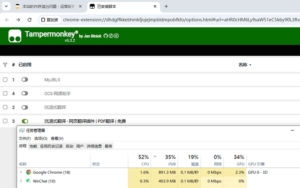Sort processes by 名称 column header
This screenshot has height=188, width=300.
click(x=54, y=161)
